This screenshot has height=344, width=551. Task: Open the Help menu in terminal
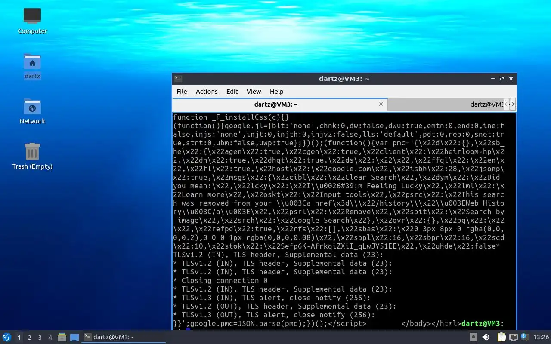[x=276, y=92]
